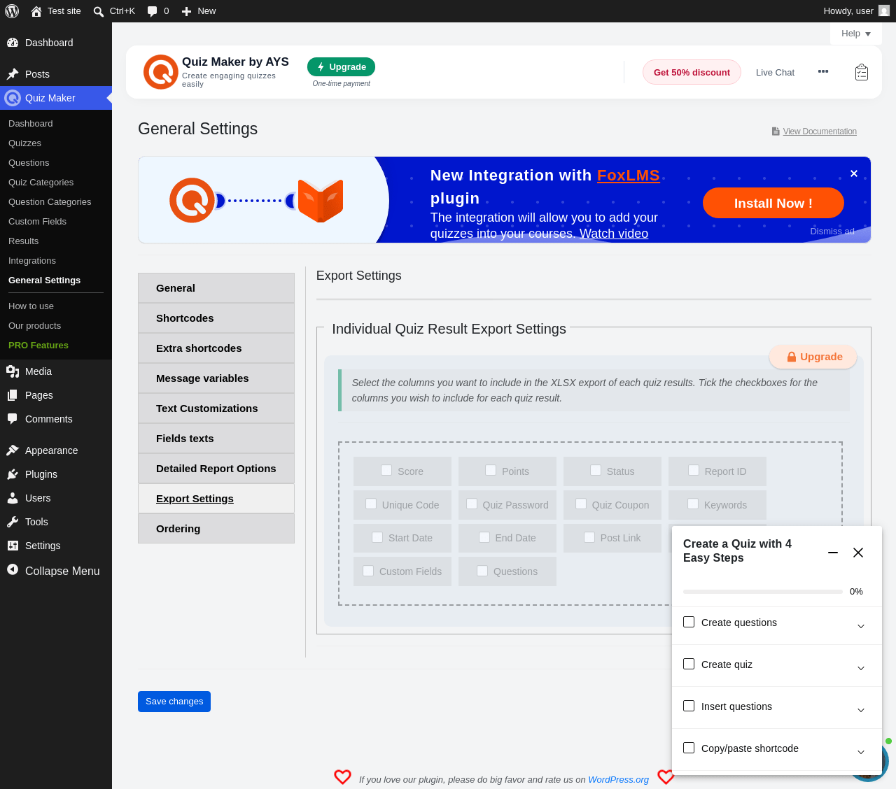The image size is (896, 789).
Task: Switch to the Shortcodes tab
Action: [x=216, y=318]
